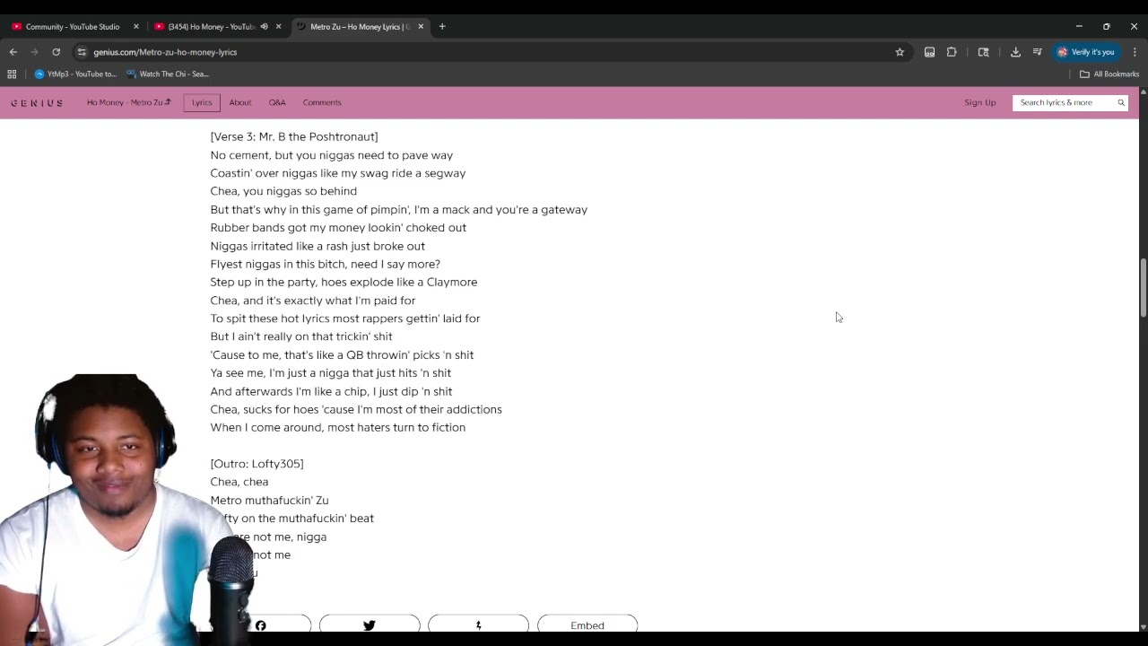Switch to Community - YouTube Studio tab
The height and width of the screenshot is (646, 1148).
click(x=73, y=26)
